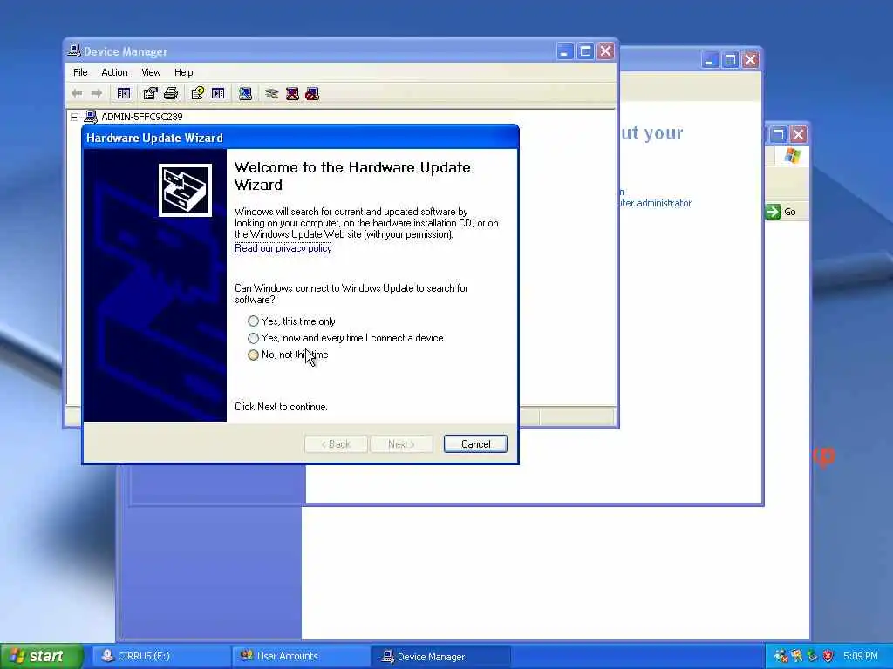Open the File menu in Device Manager
893x669 pixels.
tap(80, 72)
